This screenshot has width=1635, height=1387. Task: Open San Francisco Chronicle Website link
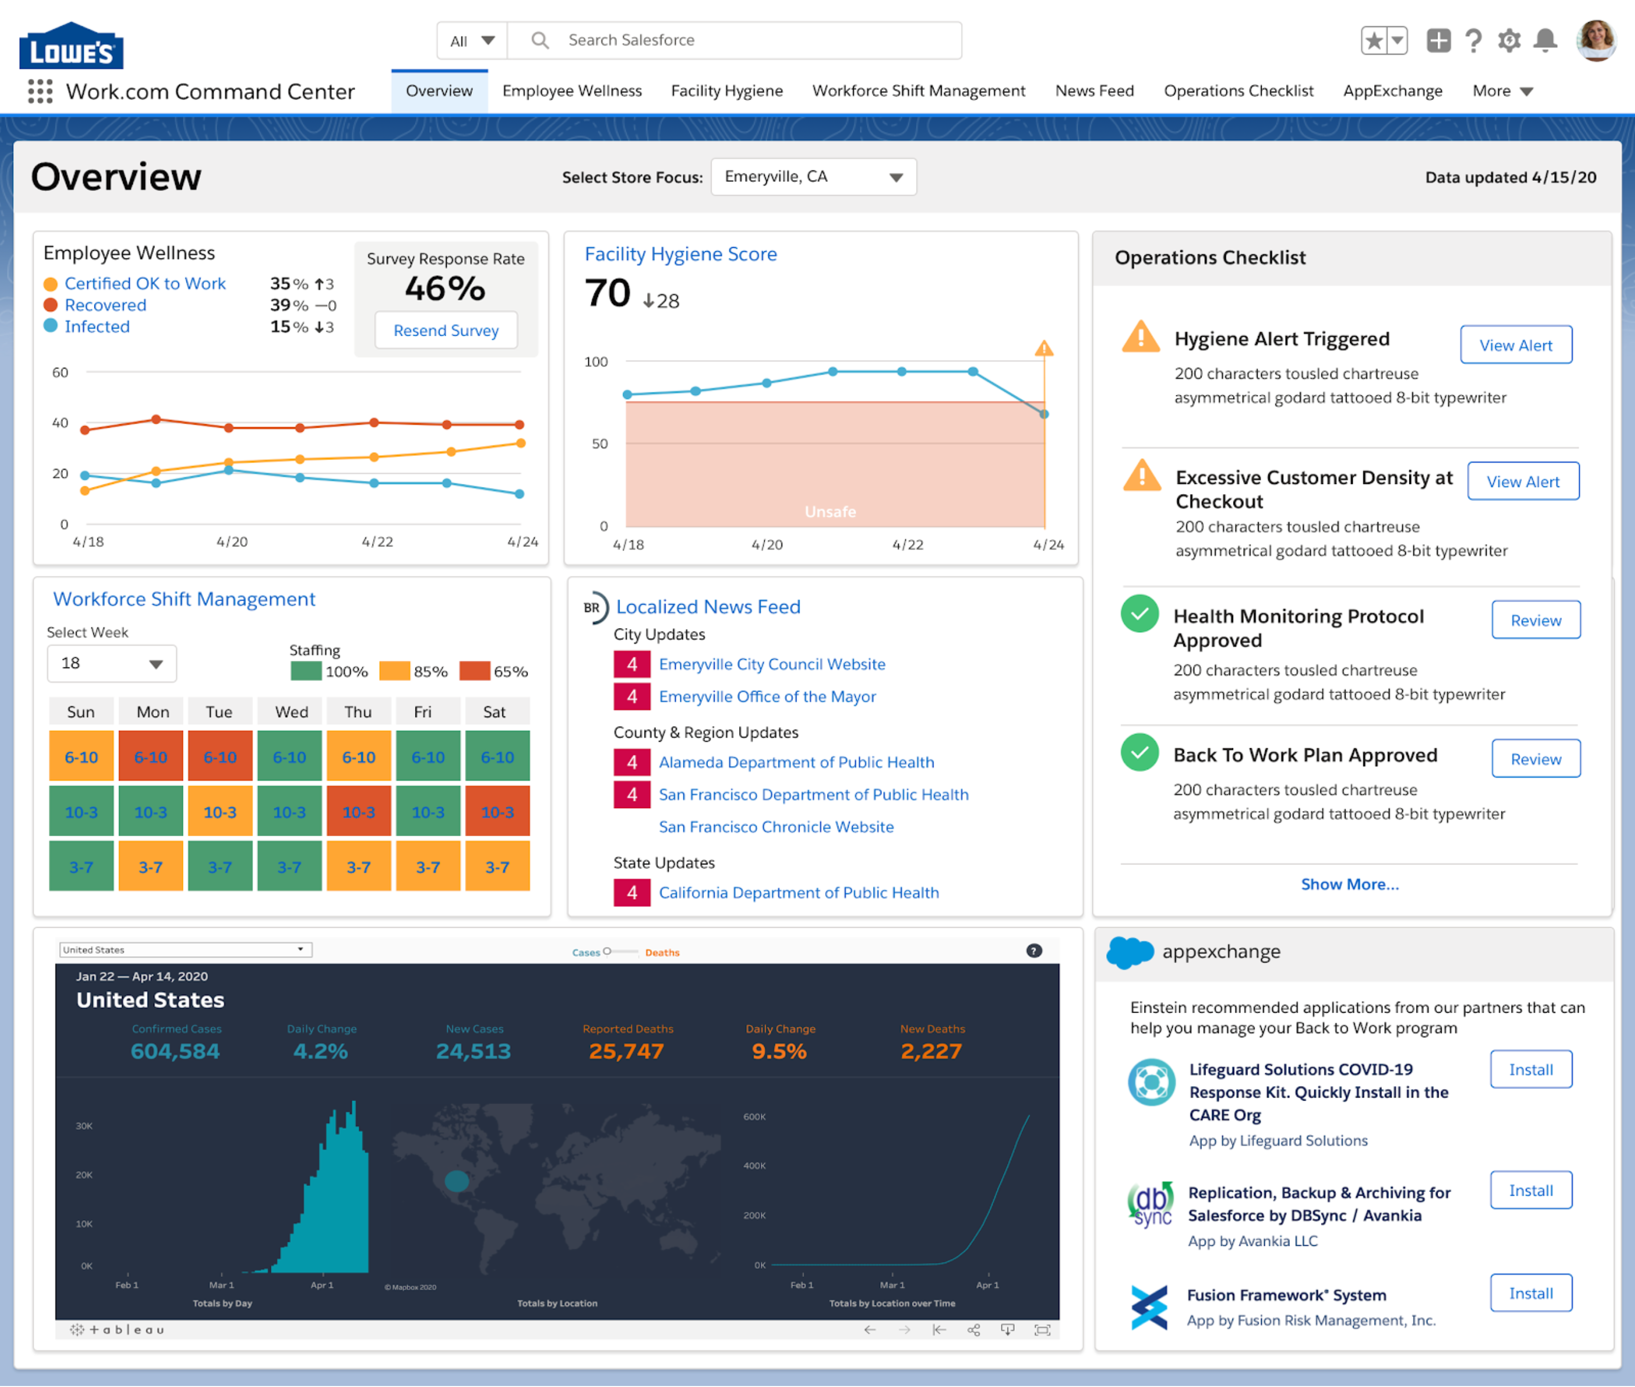[x=776, y=827]
